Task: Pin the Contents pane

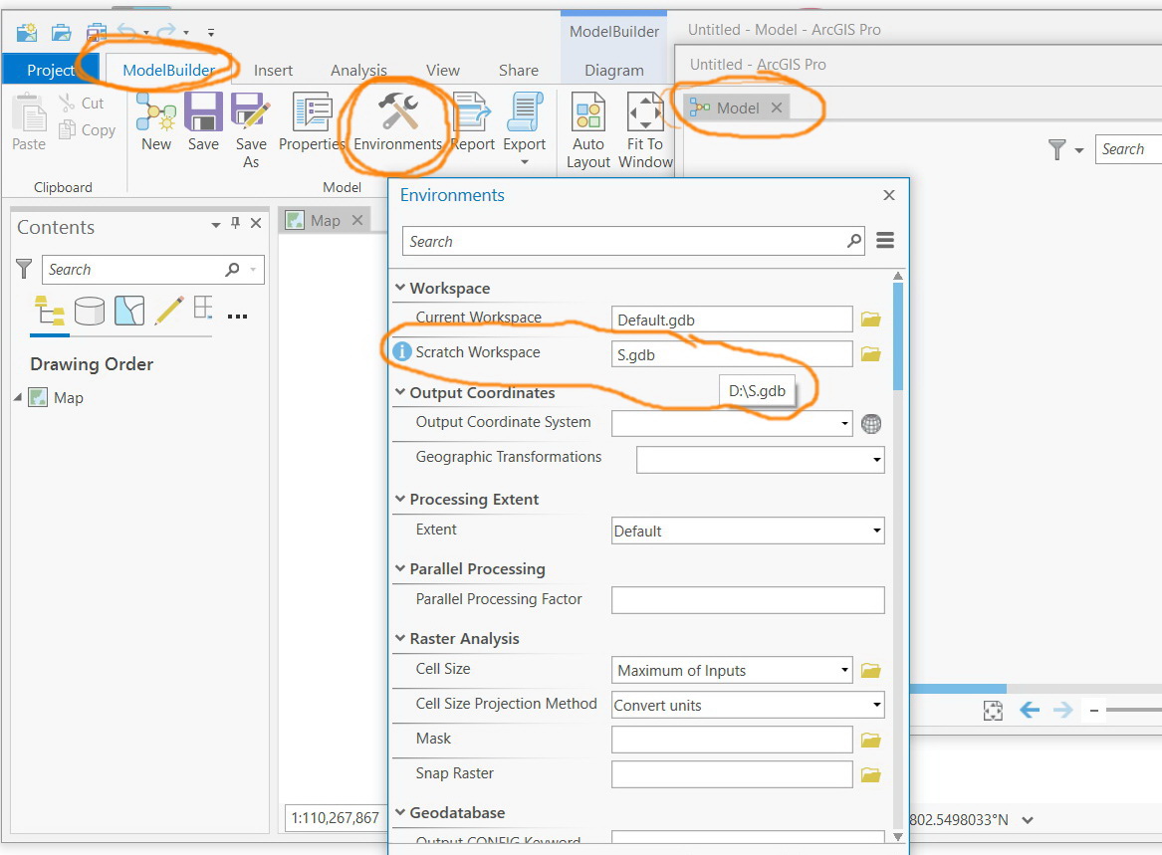Action: pos(236,223)
